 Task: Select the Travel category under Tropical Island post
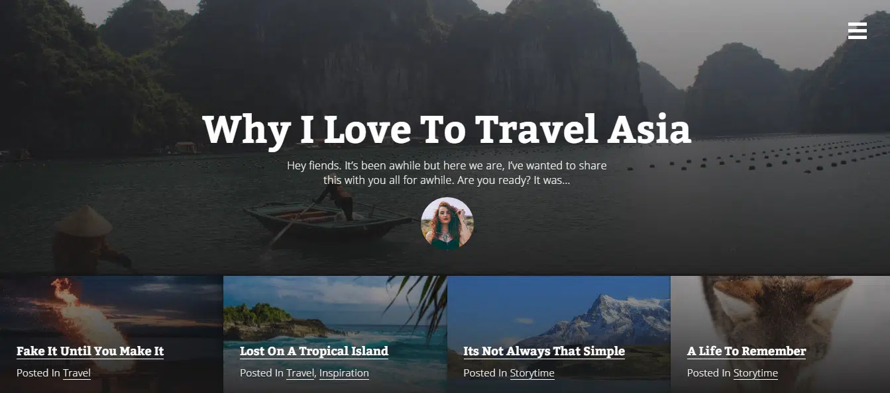[300, 373]
